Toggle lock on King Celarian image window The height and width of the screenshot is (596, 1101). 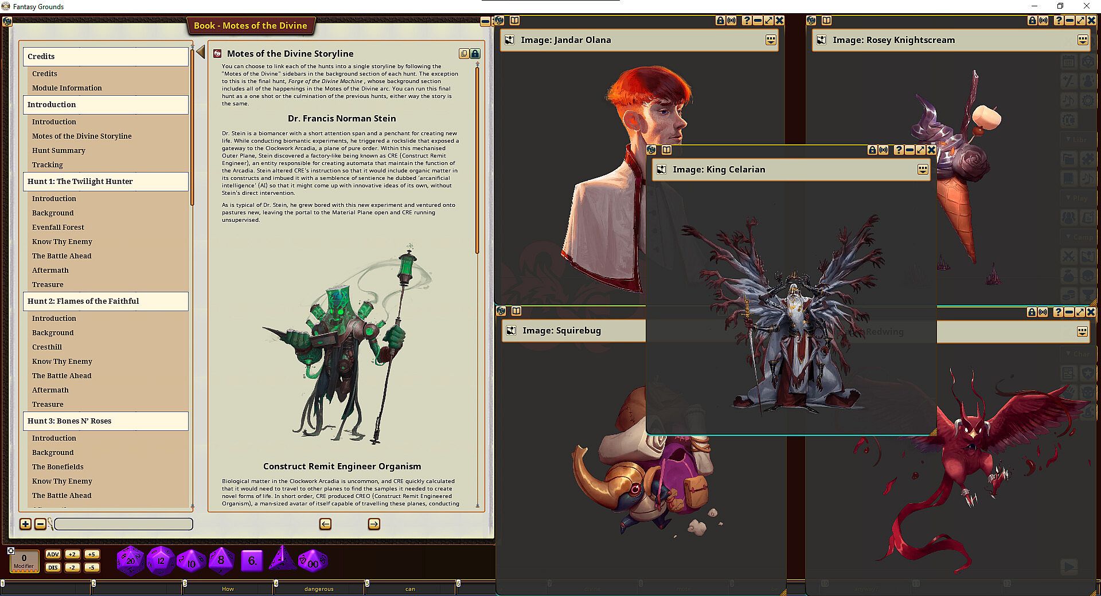point(872,150)
